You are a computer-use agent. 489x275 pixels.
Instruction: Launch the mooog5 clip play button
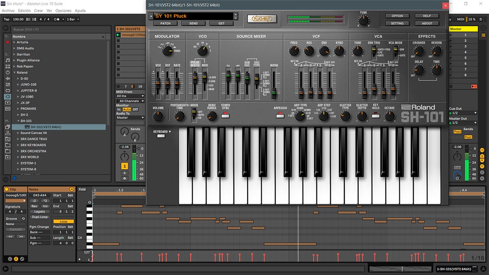click(x=118, y=35)
